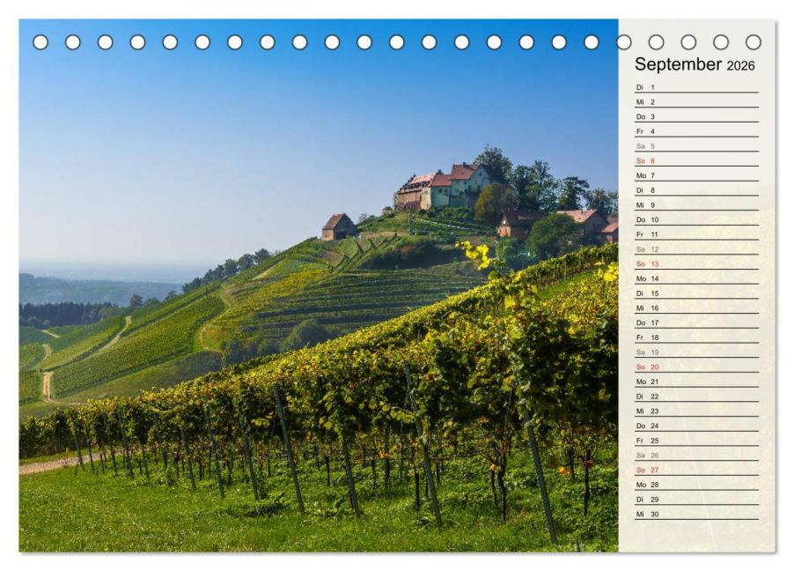Viewport: 794px width, 571px height.
Task: Select the Do 24 date line
Action: (x=695, y=426)
